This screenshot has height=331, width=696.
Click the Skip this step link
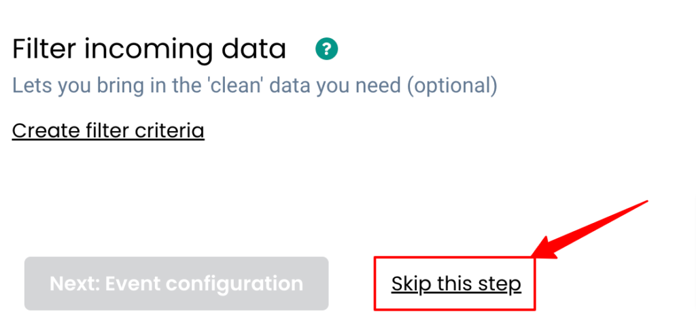tap(456, 283)
